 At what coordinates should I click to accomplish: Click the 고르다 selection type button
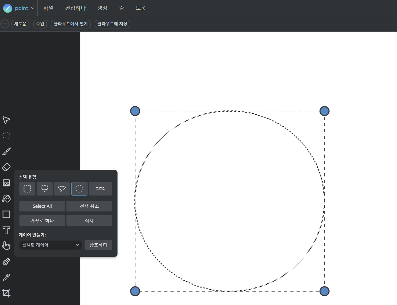click(101, 189)
